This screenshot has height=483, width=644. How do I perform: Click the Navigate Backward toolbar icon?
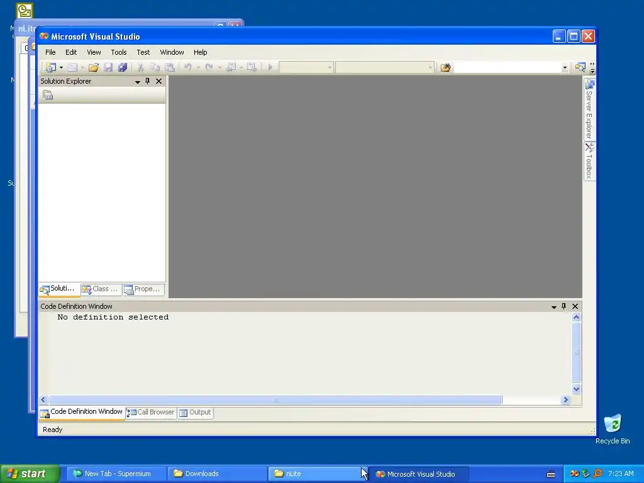click(231, 67)
